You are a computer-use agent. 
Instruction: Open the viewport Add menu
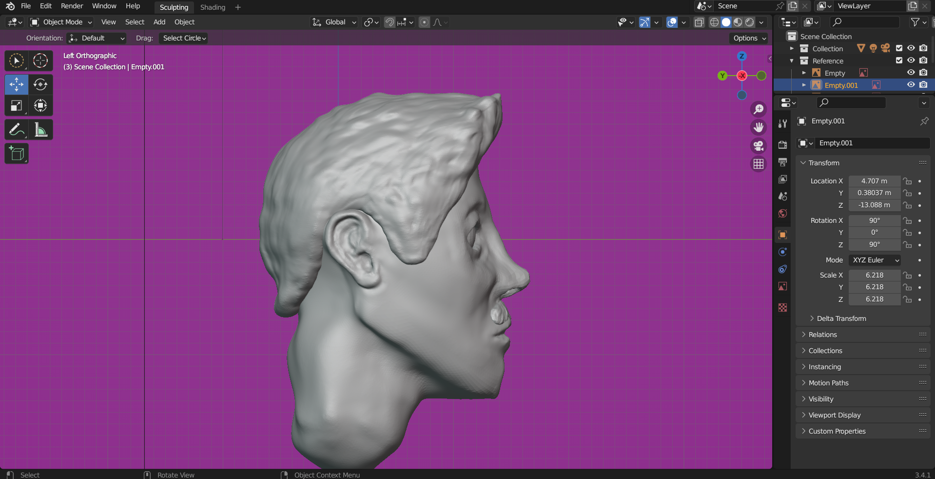159,22
